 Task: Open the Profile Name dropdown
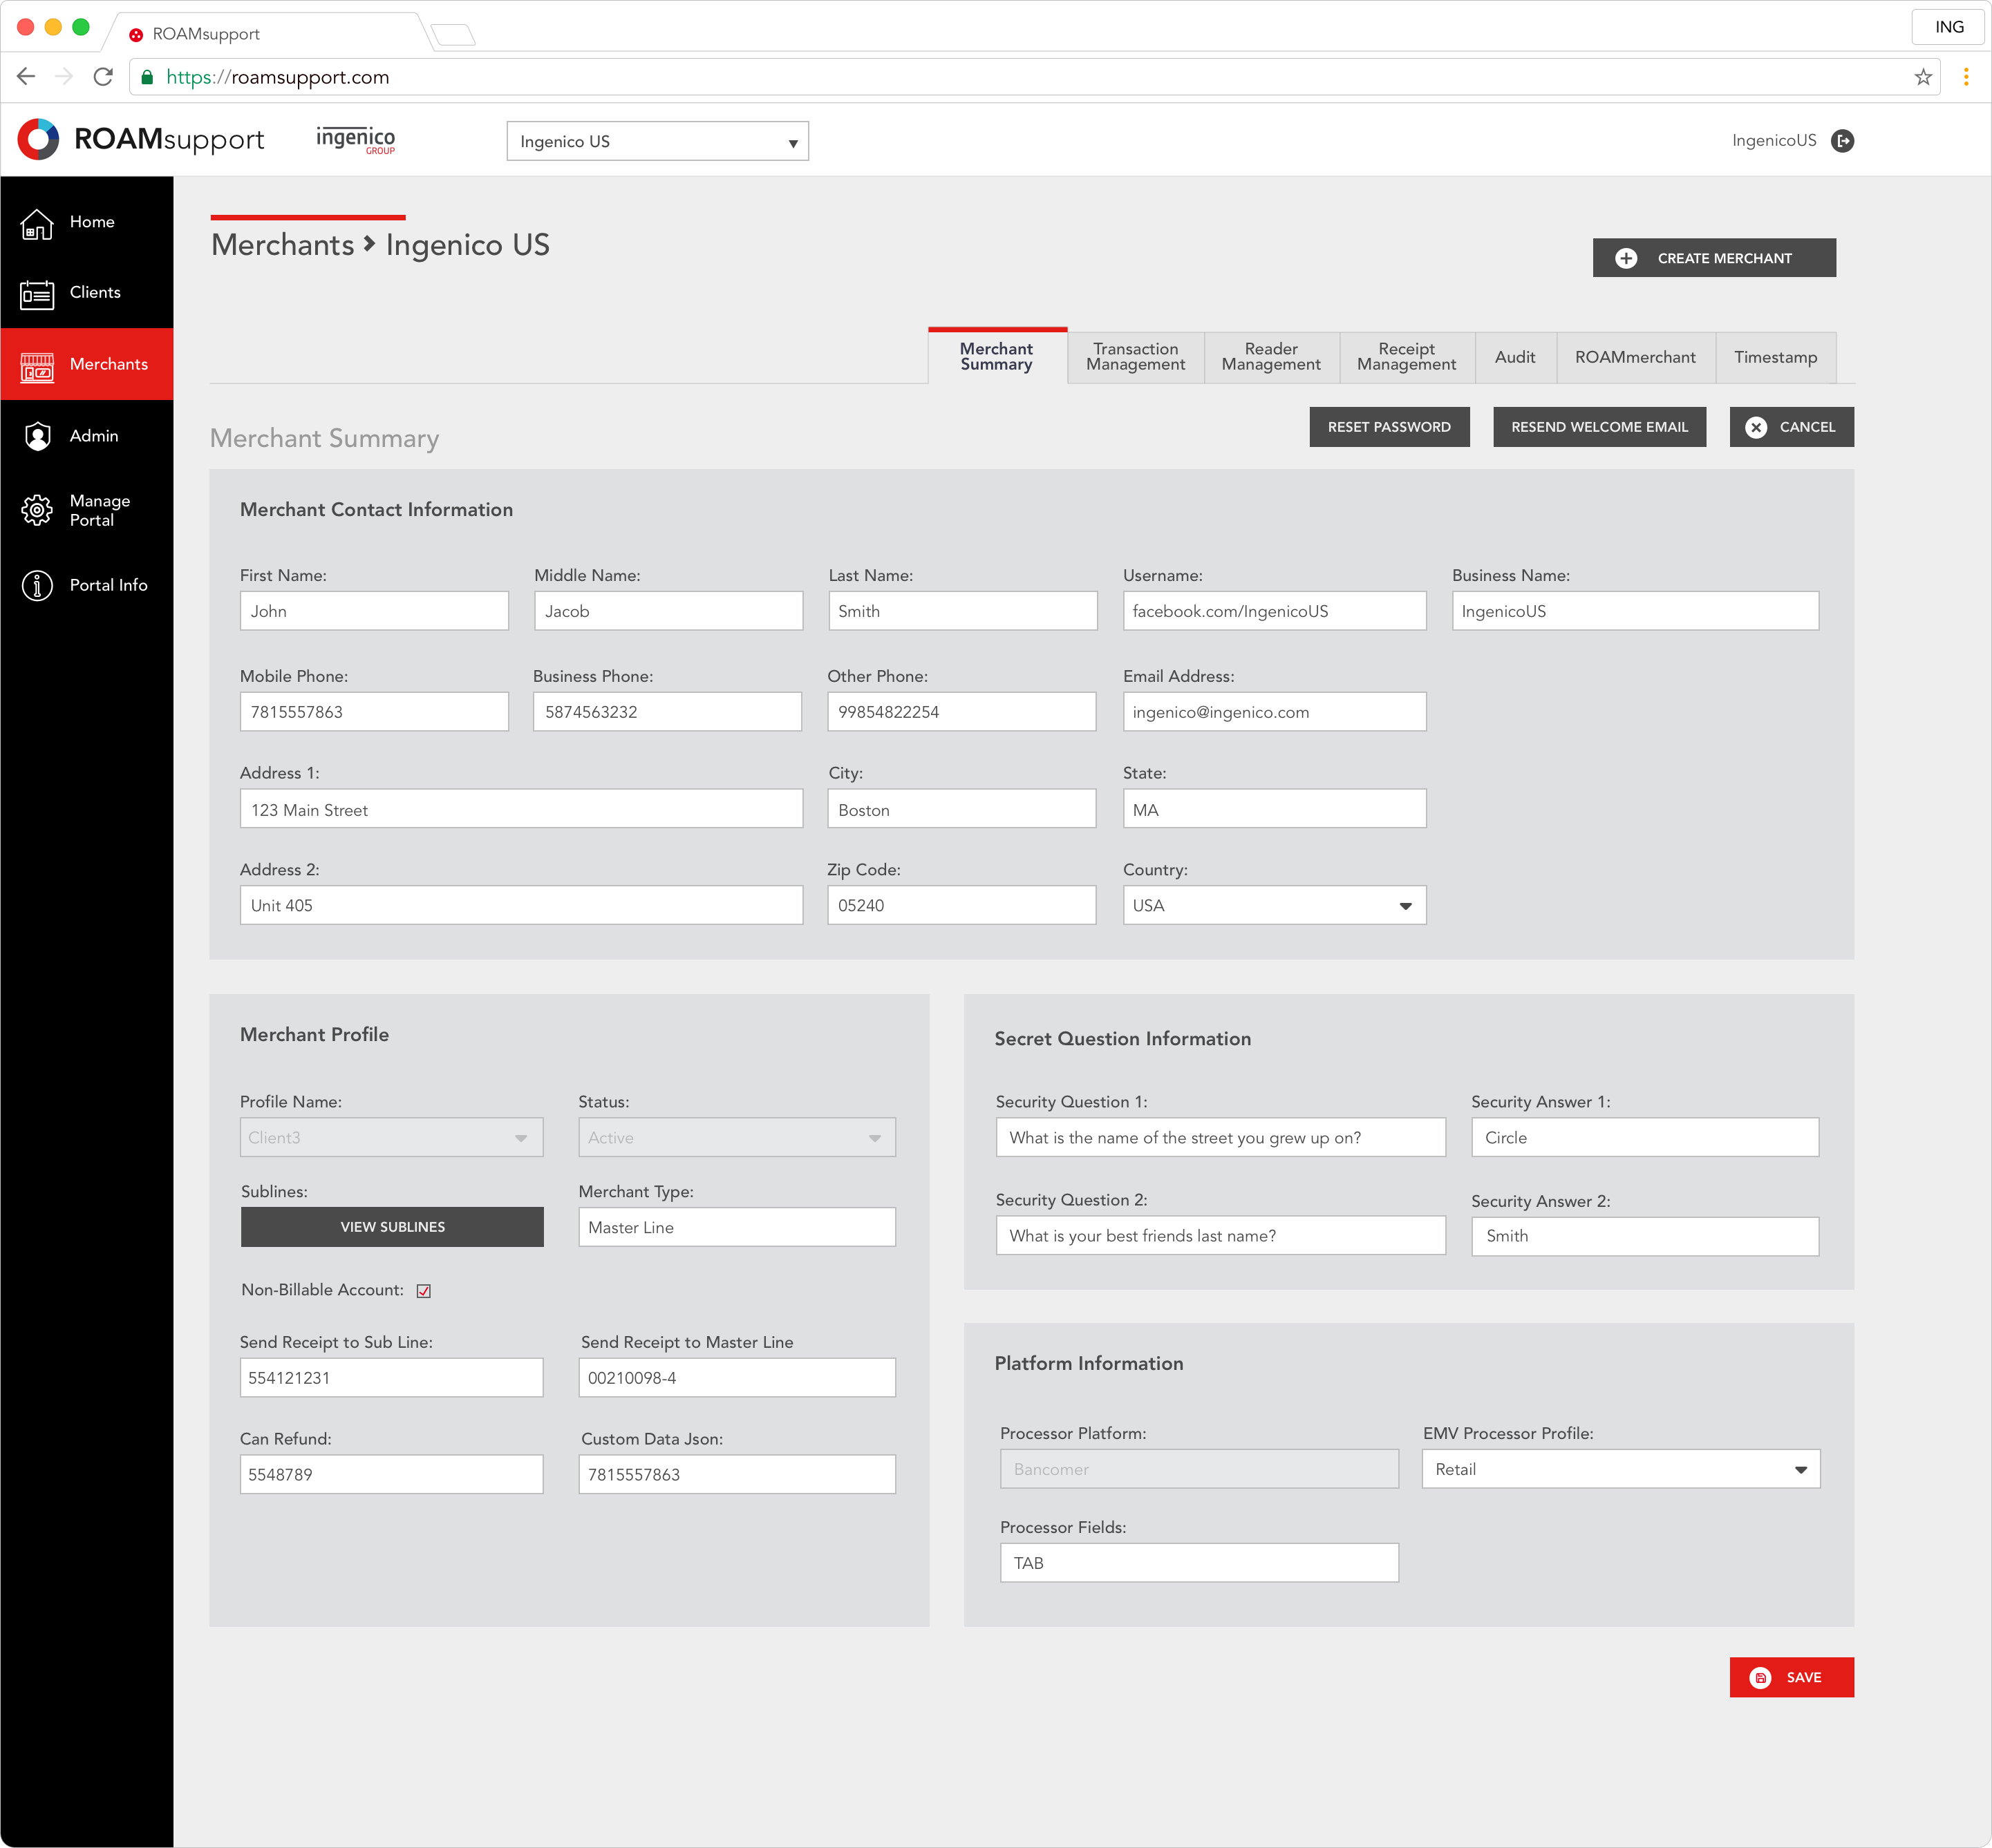pyautogui.click(x=391, y=1137)
